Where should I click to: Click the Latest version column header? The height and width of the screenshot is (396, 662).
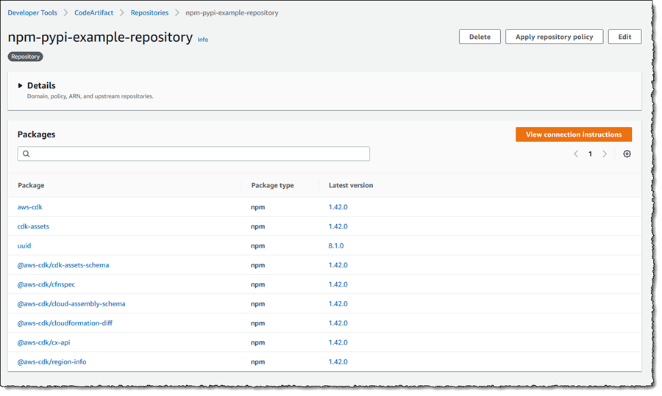click(350, 186)
